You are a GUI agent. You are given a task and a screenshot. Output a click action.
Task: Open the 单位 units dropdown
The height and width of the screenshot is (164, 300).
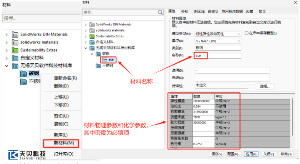[239, 41]
